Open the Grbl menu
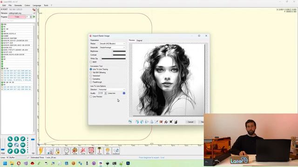This screenshot has width=298, height=167. point(4,6)
